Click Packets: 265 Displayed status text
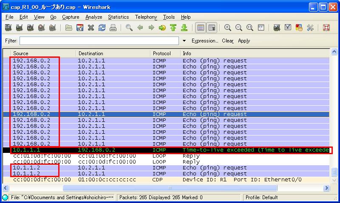Screen dimensions: 340x203 [161, 197]
